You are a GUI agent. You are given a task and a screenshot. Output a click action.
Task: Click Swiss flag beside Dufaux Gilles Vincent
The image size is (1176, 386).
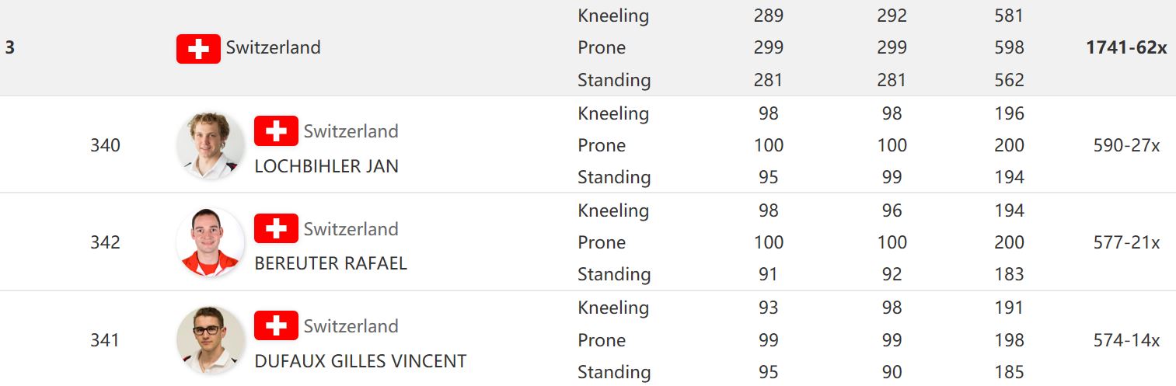click(276, 325)
